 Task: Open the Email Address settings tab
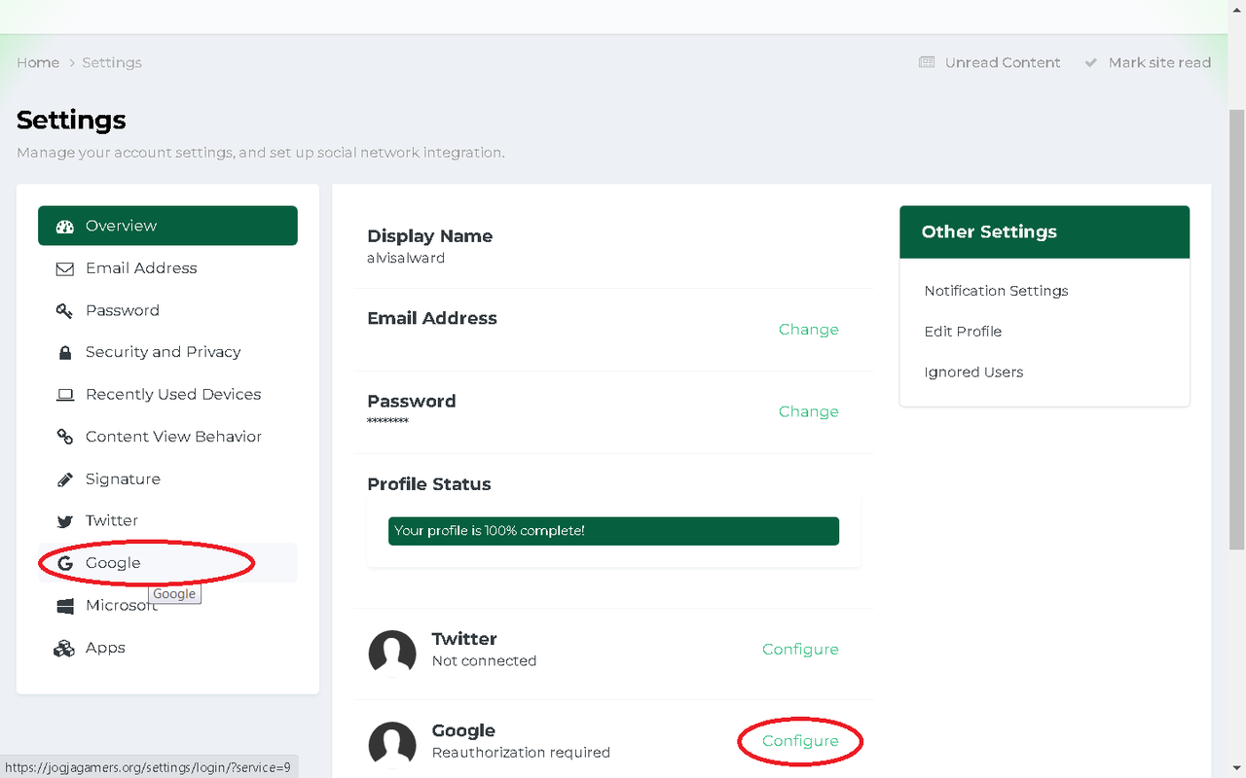coord(167,268)
